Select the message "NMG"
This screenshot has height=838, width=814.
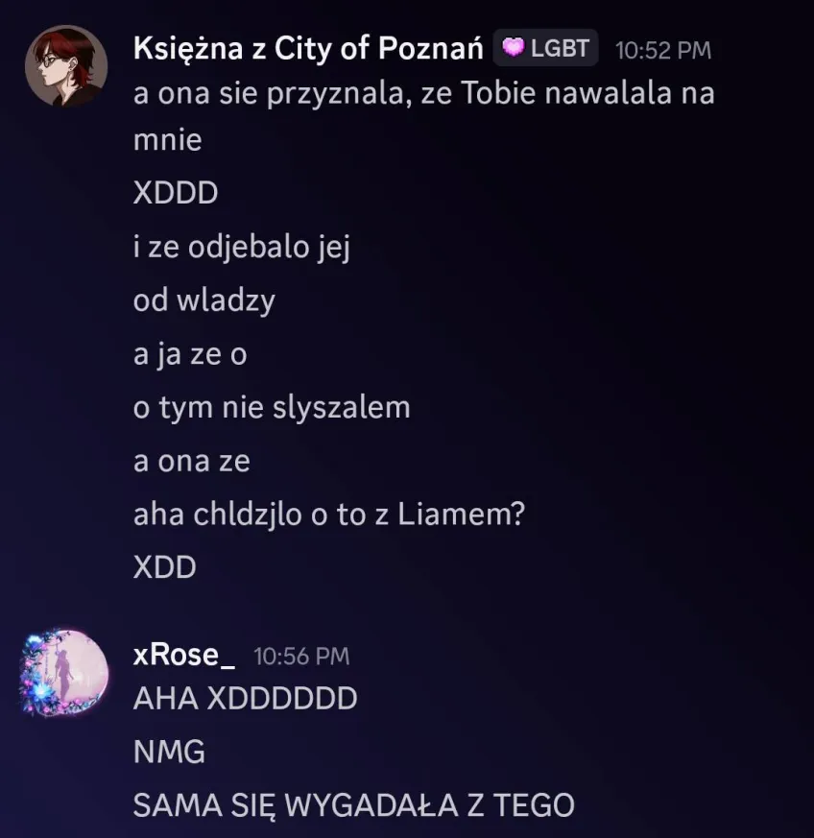click(x=170, y=752)
